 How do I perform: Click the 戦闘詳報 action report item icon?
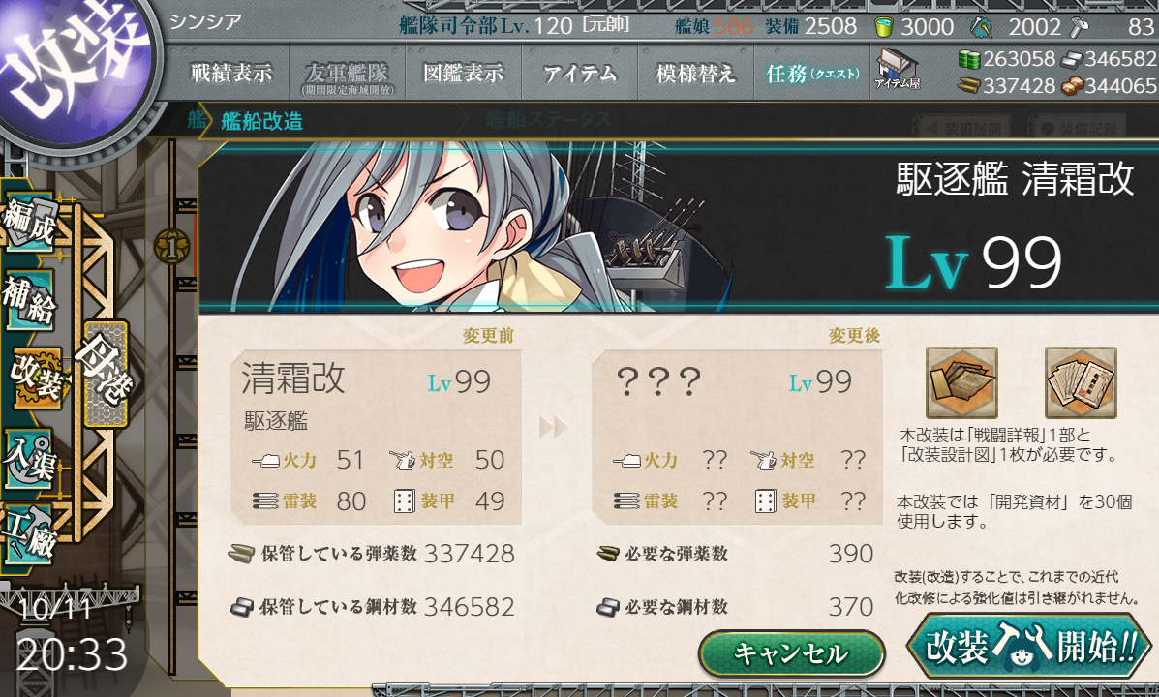click(x=961, y=383)
